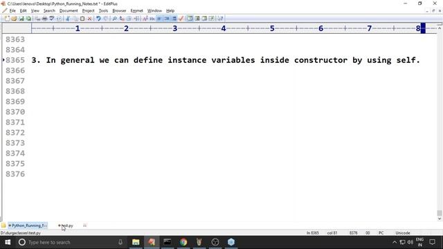Toggle the Word wrap toolbar button
The image size is (443, 249).
point(159,19)
